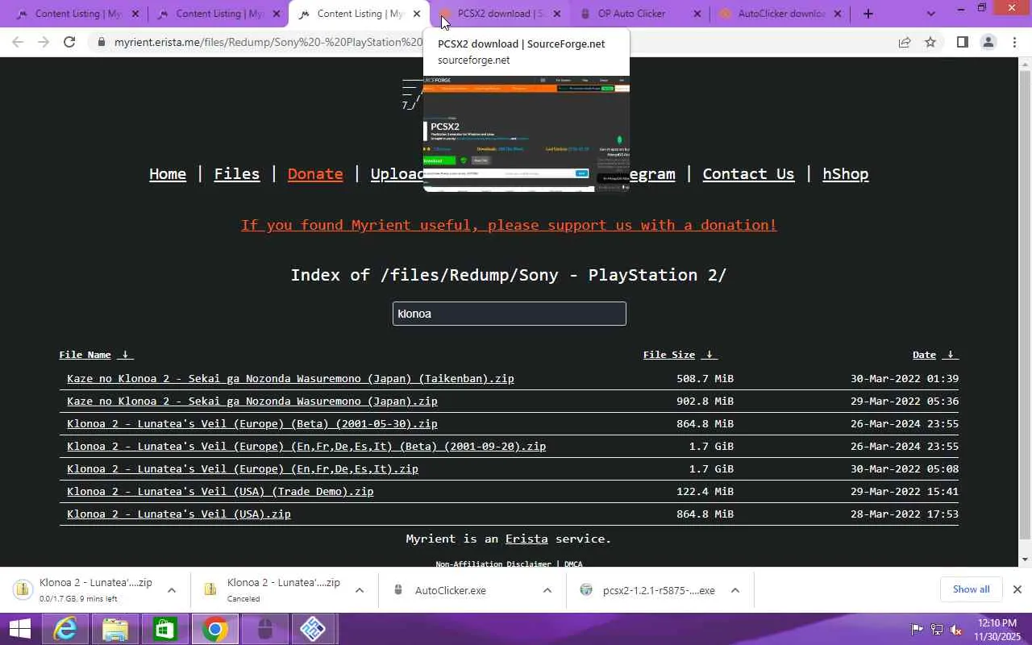Viewport: 1032px width, 645px height.
Task: Open the hShop navigation link
Action: [845, 173]
